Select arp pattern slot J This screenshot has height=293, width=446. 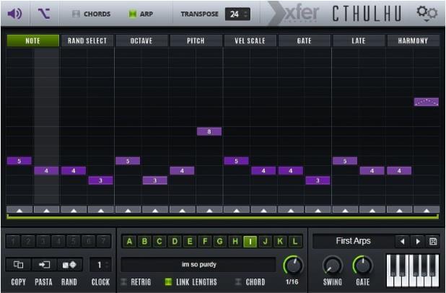pos(265,242)
